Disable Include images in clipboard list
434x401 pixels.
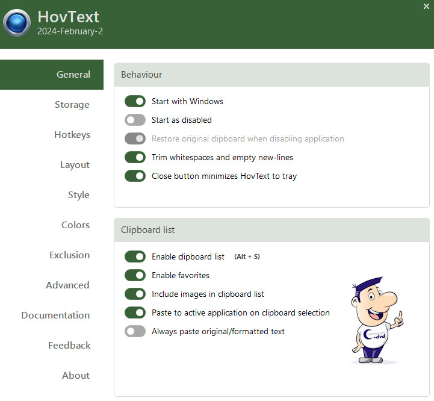coord(135,294)
